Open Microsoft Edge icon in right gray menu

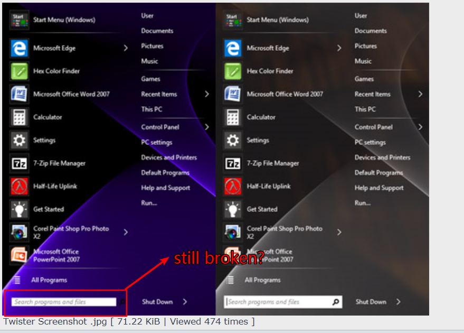pyautogui.click(x=233, y=48)
